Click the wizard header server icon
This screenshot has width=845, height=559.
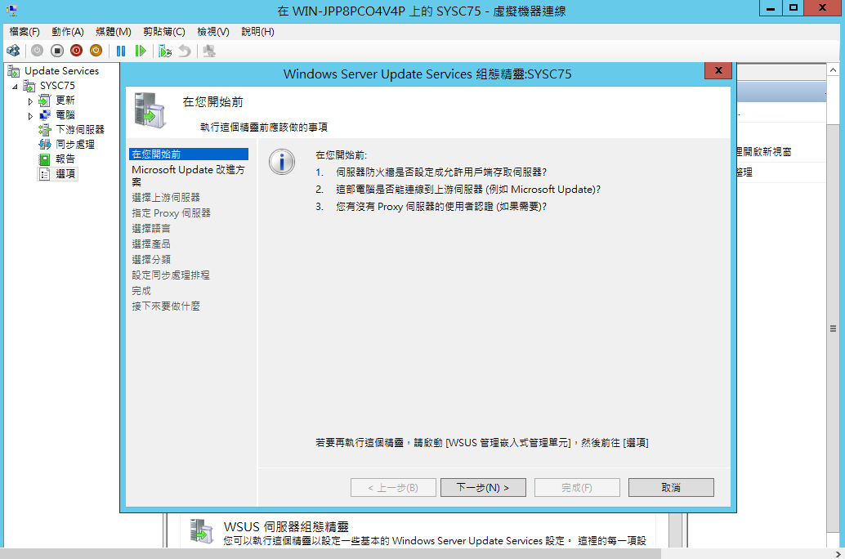(150, 110)
